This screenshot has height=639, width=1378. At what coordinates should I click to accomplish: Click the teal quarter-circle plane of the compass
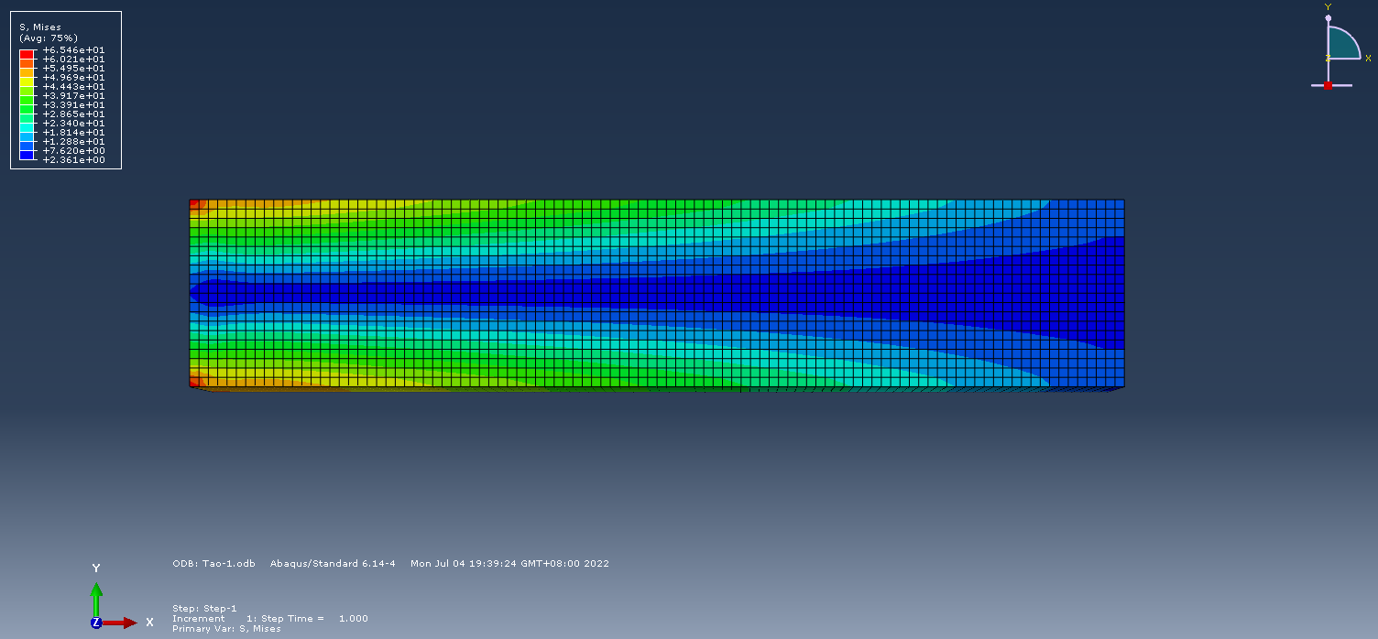point(1340,45)
